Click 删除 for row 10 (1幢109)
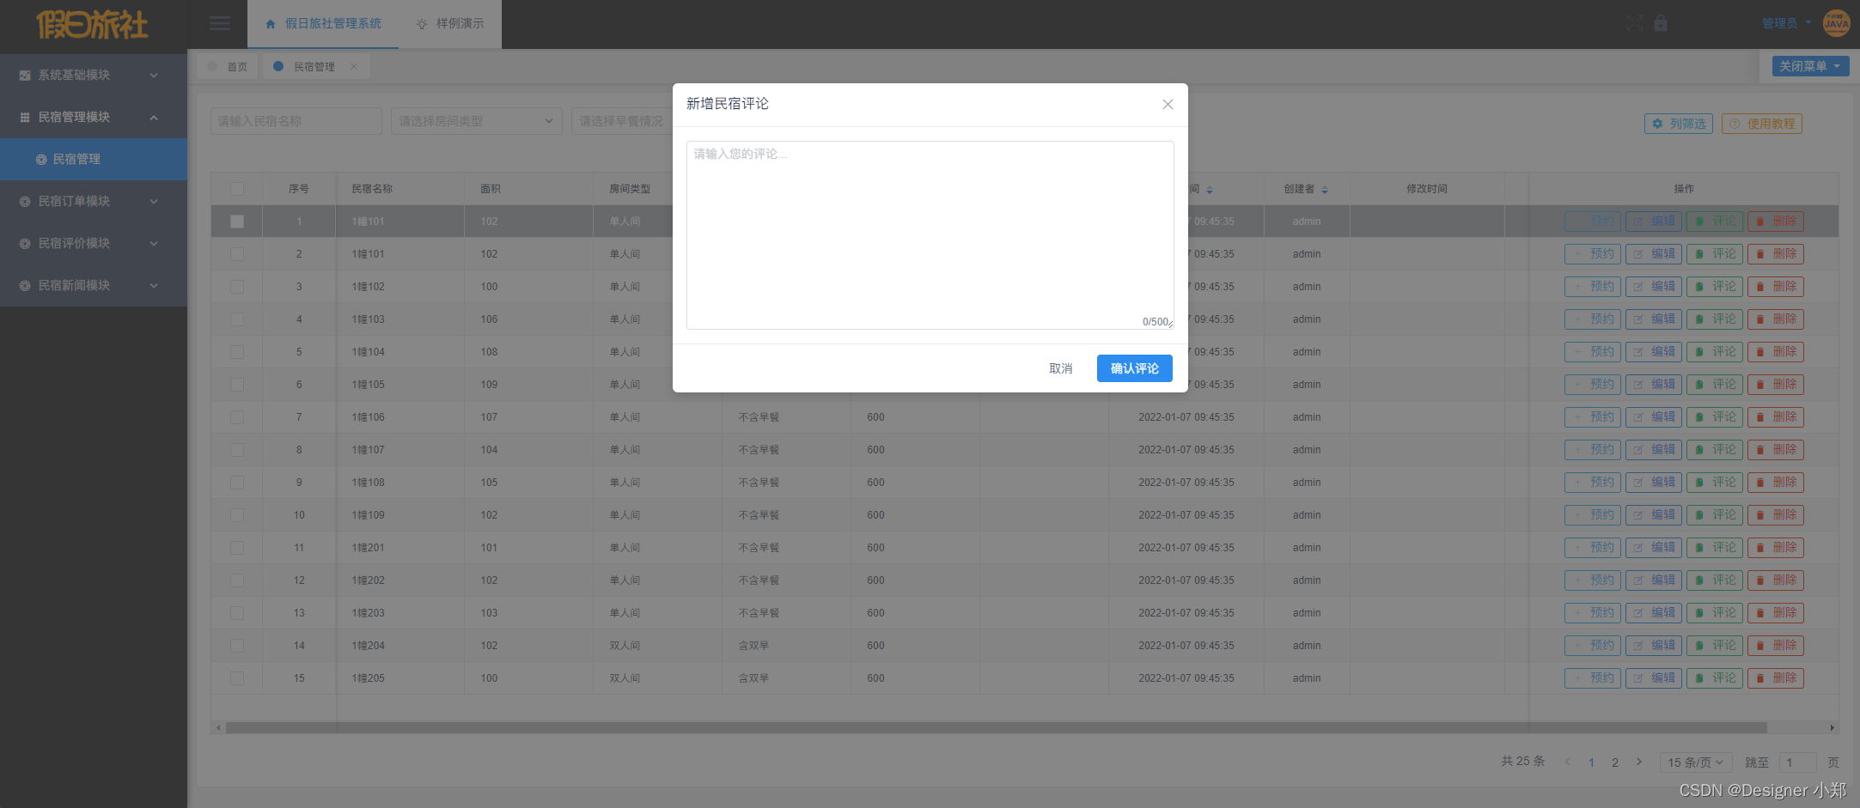The width and height of the screenshot is (1860, 808). coord(1776,515)
